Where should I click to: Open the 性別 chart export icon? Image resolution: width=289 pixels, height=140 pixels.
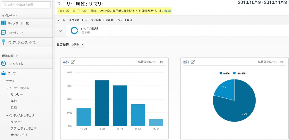click(193, 62)
